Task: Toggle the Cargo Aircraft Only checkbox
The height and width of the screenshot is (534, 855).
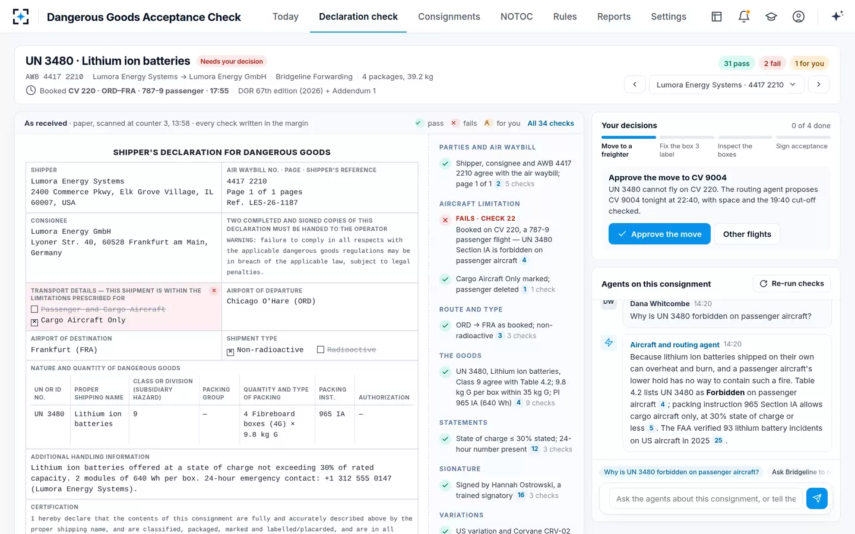Action: [34, 322]
